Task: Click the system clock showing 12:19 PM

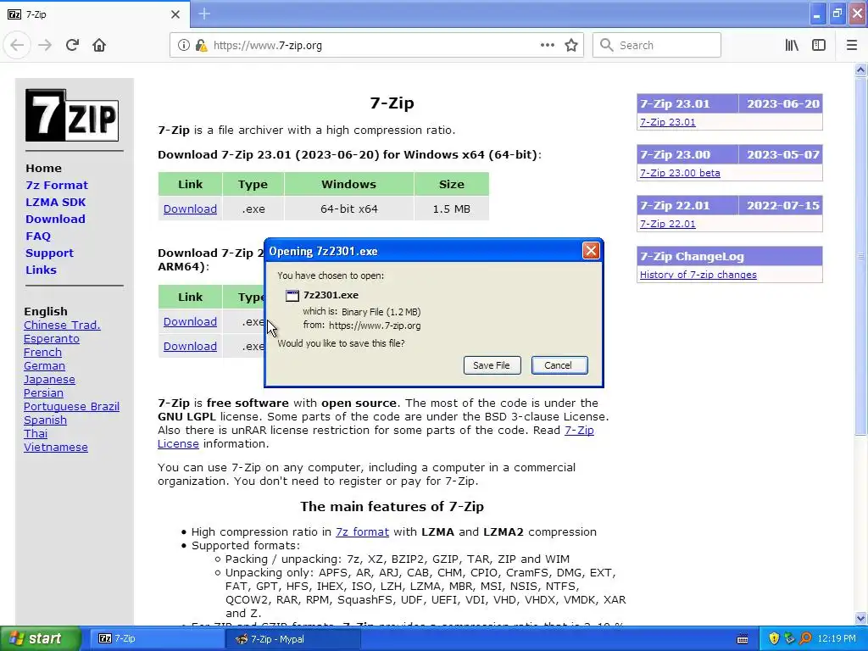Action: 837,639
